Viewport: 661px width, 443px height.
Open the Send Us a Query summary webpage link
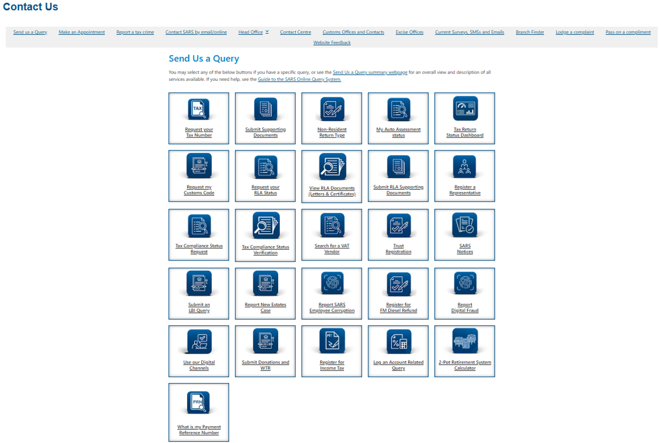tap(370, 72)
